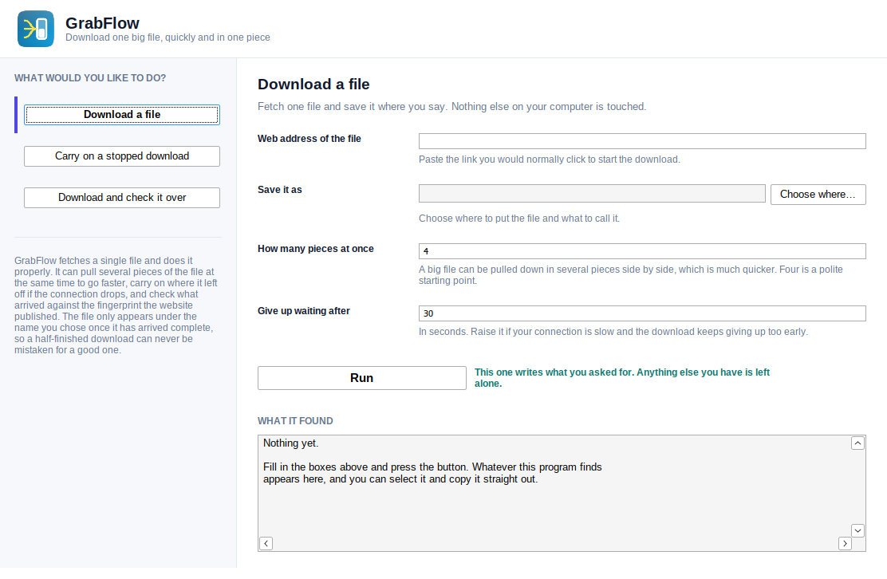Click the 'Download a file' page heading
The height and width of the screenshot is (579, 887).
(313, 85)
